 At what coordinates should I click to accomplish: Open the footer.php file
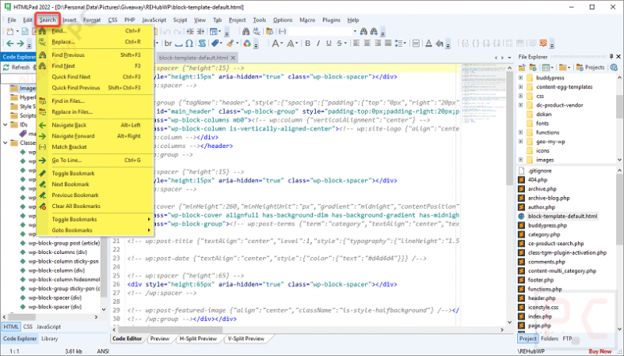(541, 280)
